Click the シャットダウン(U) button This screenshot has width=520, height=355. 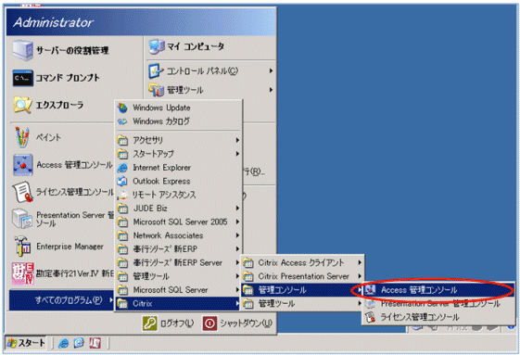[x=238, y=323]
